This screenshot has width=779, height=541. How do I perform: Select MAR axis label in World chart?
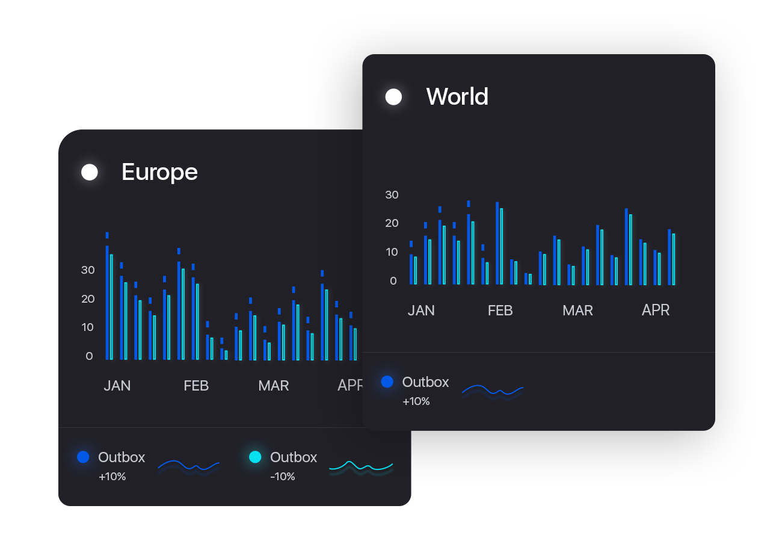(x=577, y=311)
